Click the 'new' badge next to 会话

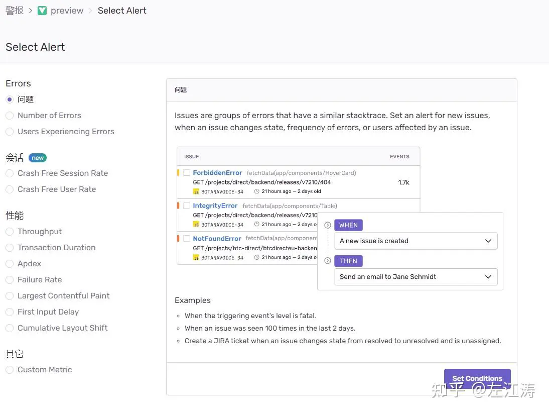tap(38, 158)
